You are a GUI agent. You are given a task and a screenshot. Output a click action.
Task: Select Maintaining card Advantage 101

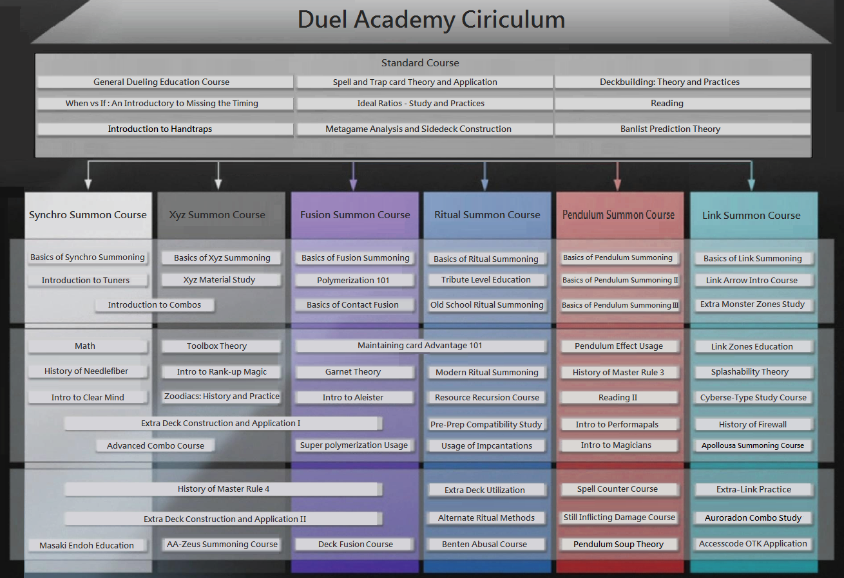pyautogui.click(x=421, y=346)
